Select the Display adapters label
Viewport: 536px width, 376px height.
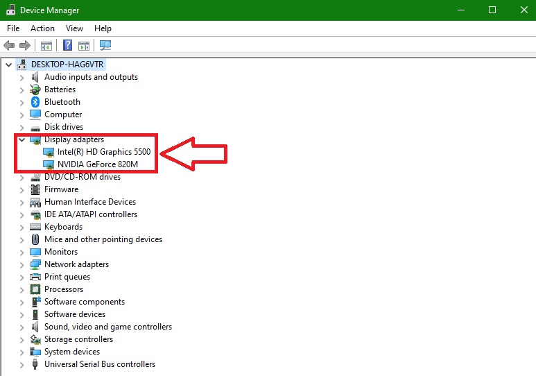[74, 139]
